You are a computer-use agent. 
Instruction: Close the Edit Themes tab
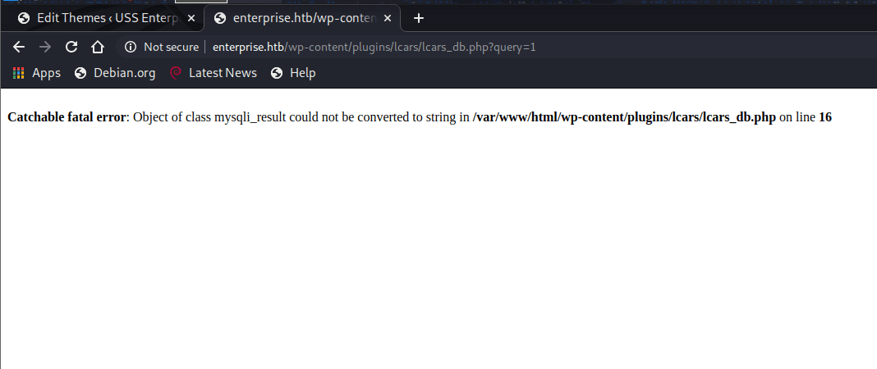(x=191, y=18)
